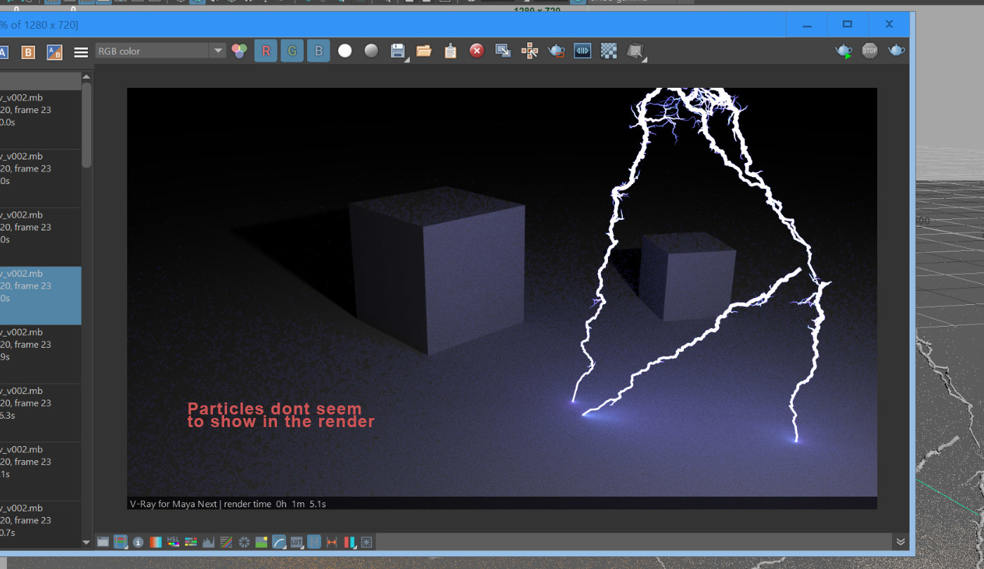This screenshot has width=984, height=569.
Task: Enable track mouse while rendering icon
Action: click(x=529, y=51)
